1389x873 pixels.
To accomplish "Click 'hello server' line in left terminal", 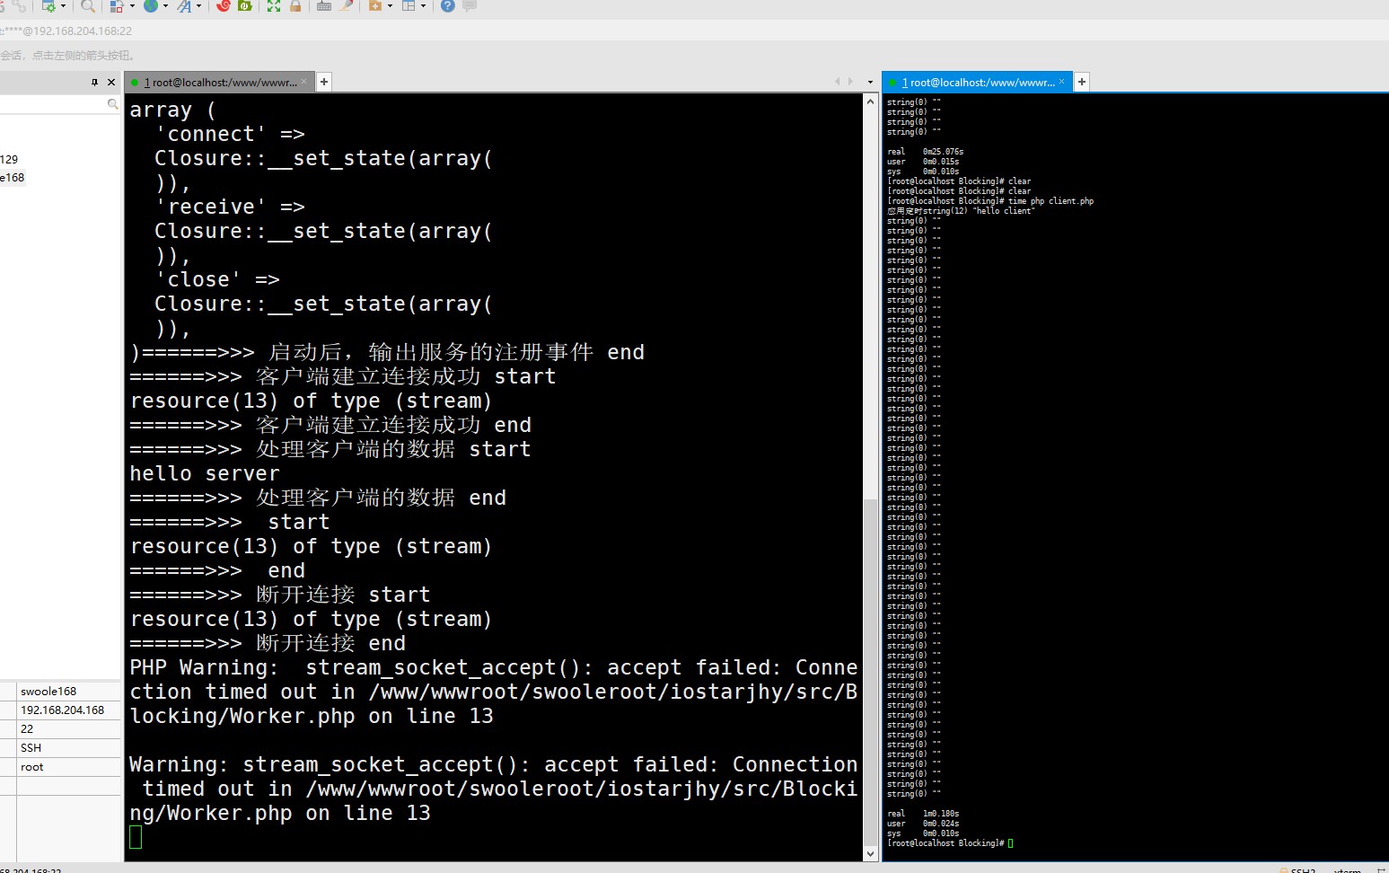I will 205,473.
